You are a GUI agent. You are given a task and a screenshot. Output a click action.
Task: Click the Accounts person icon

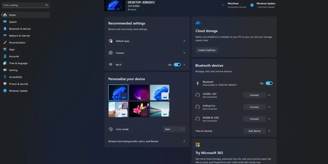tap(5, 56)
